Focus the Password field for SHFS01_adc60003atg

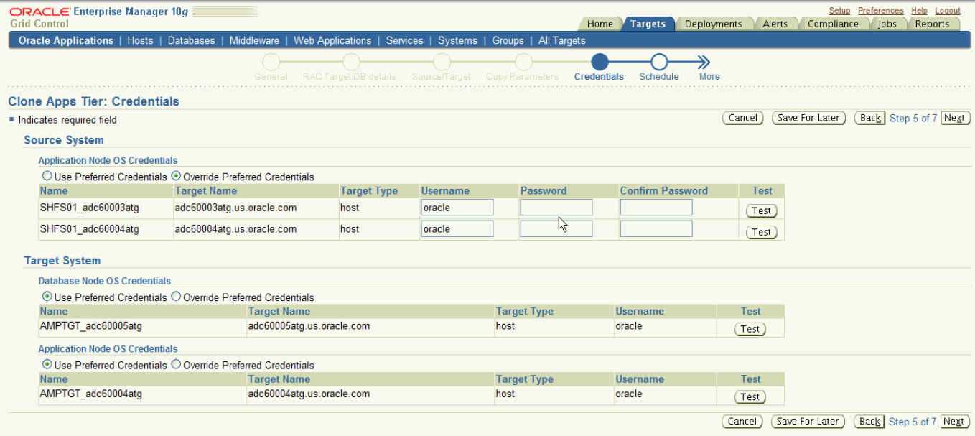pos(556,208)
